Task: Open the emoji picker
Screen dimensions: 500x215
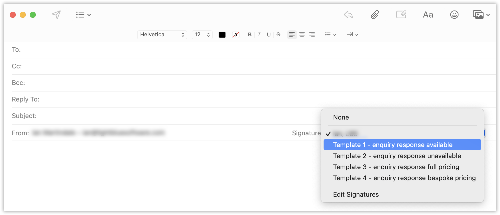Action: click(454, 15)
